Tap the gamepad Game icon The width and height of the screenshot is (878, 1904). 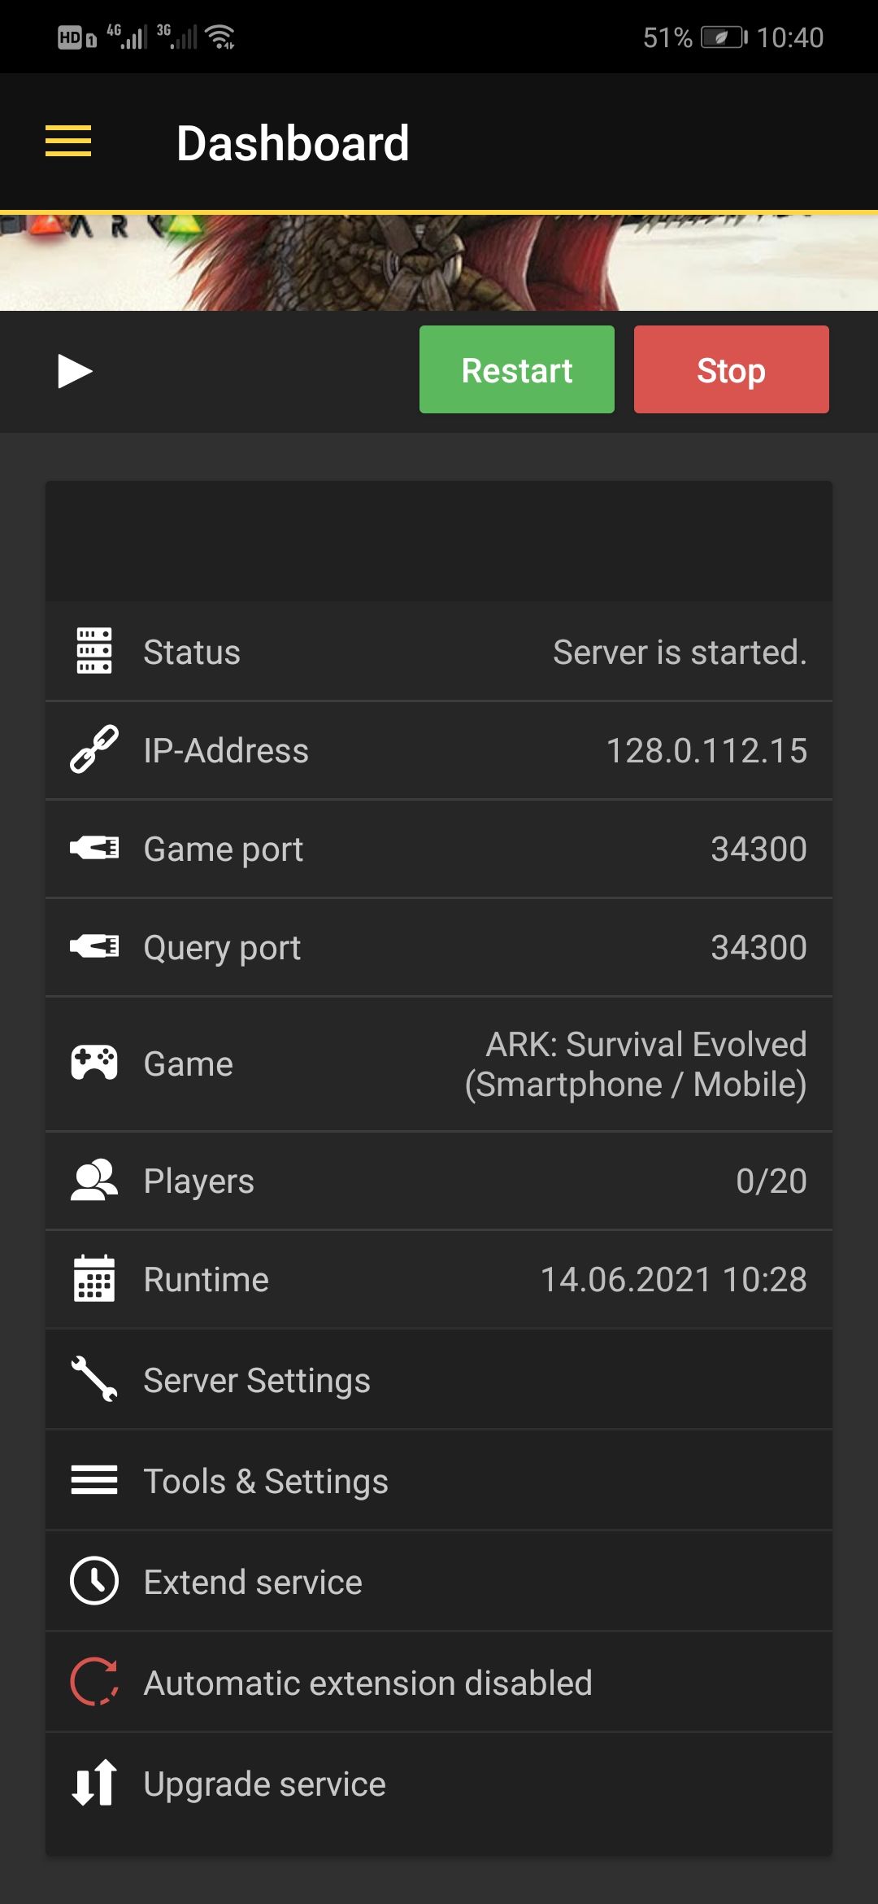[94, 1063]
